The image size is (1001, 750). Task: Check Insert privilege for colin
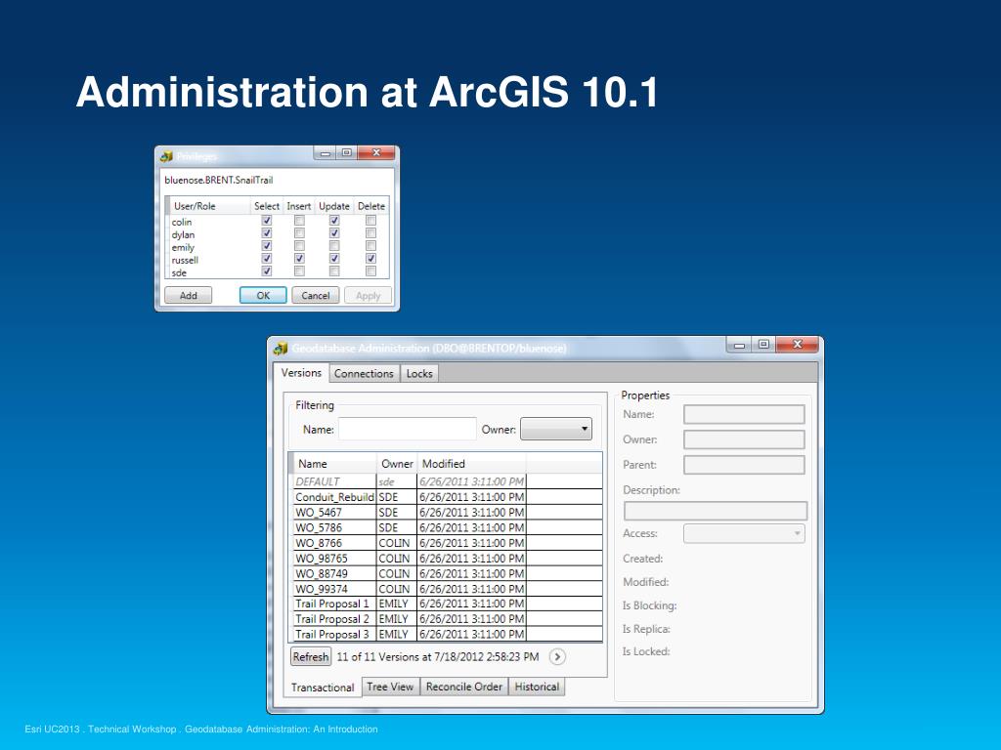coord(299,221)
